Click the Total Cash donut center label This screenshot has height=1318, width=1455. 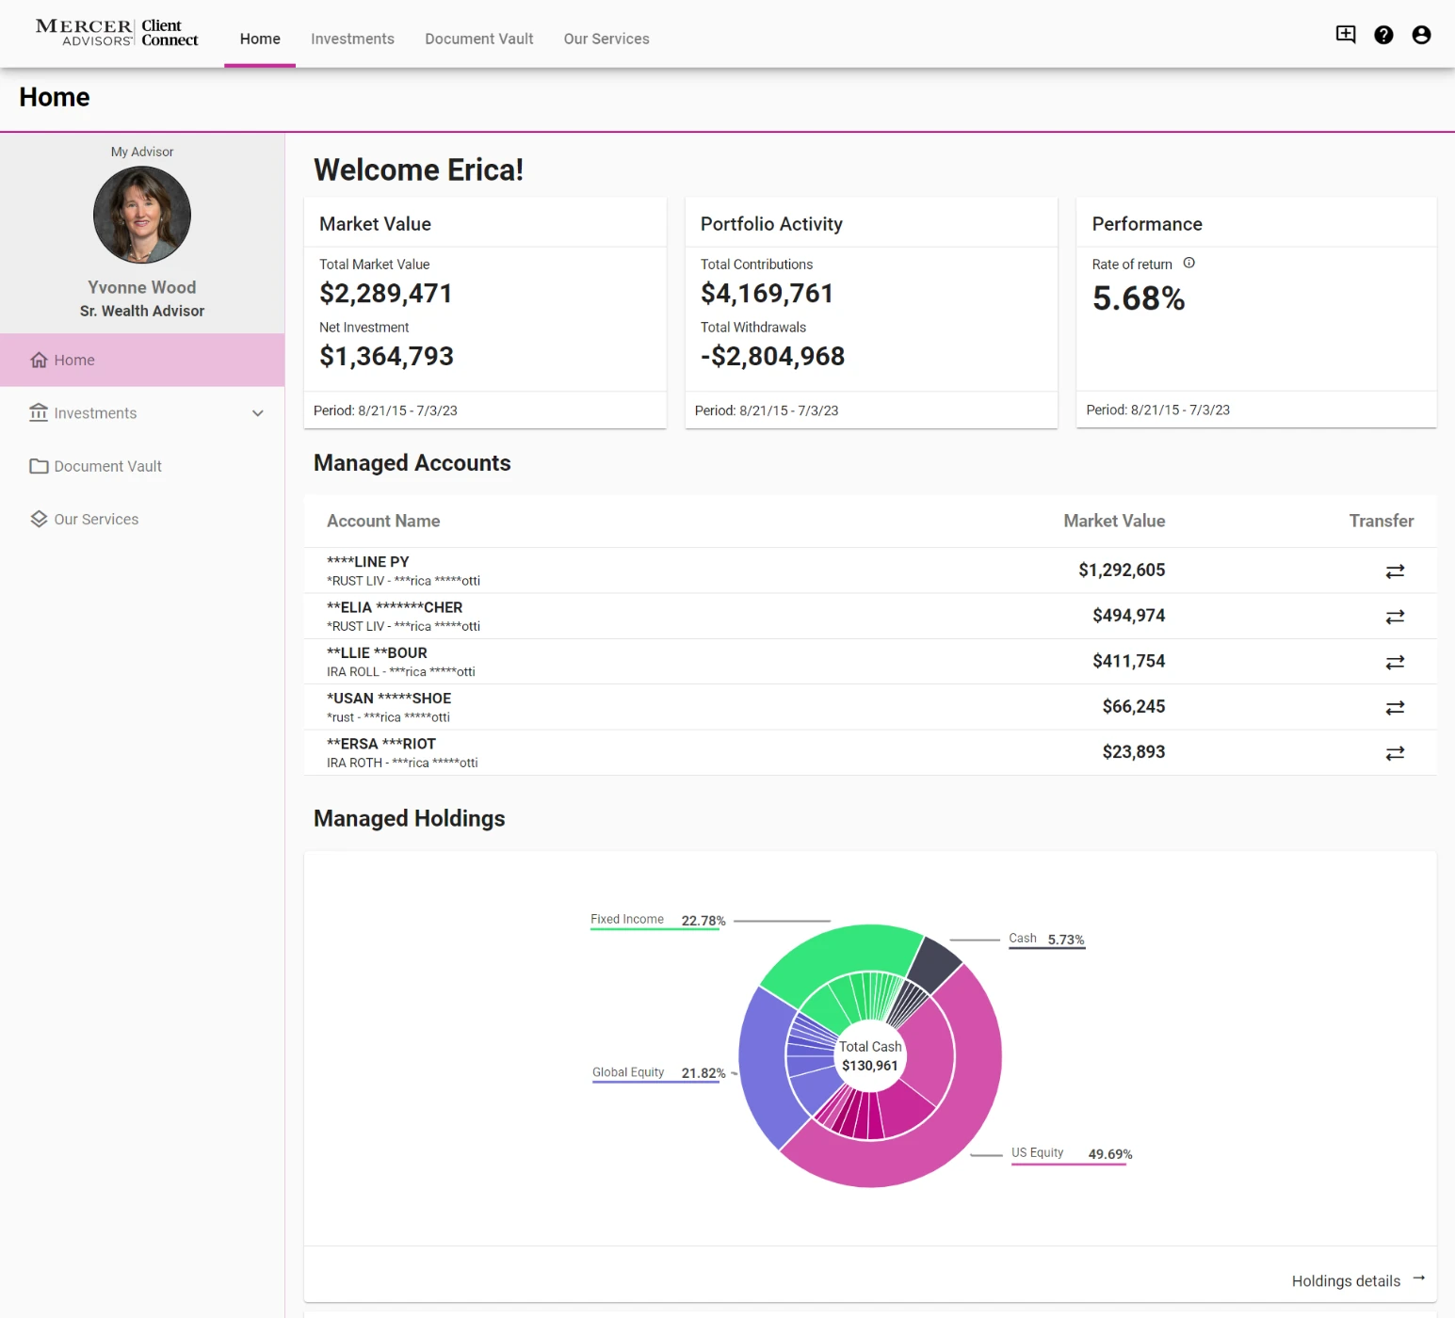click(x=870, y=1056)
